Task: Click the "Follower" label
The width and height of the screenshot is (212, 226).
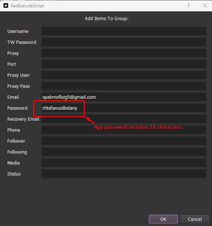Action: click(x=16, y=141)
